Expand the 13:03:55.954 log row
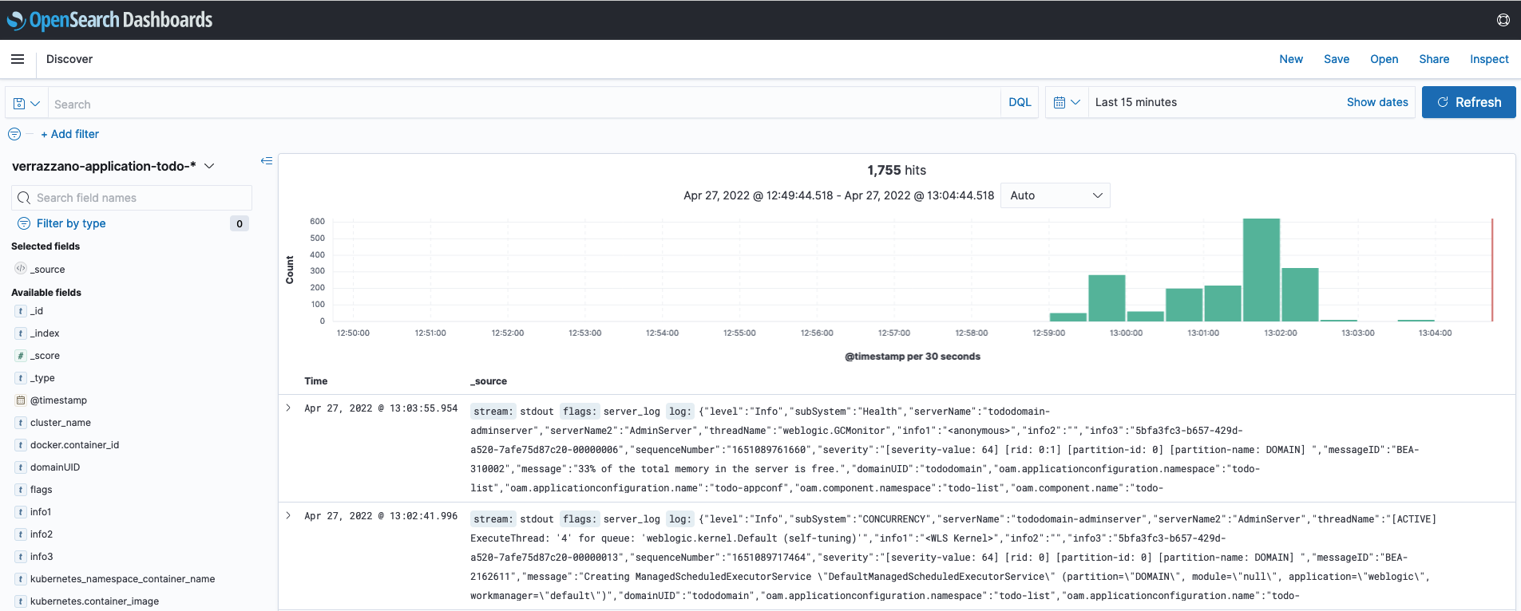1521x611 pixels. tap(288, 408)
